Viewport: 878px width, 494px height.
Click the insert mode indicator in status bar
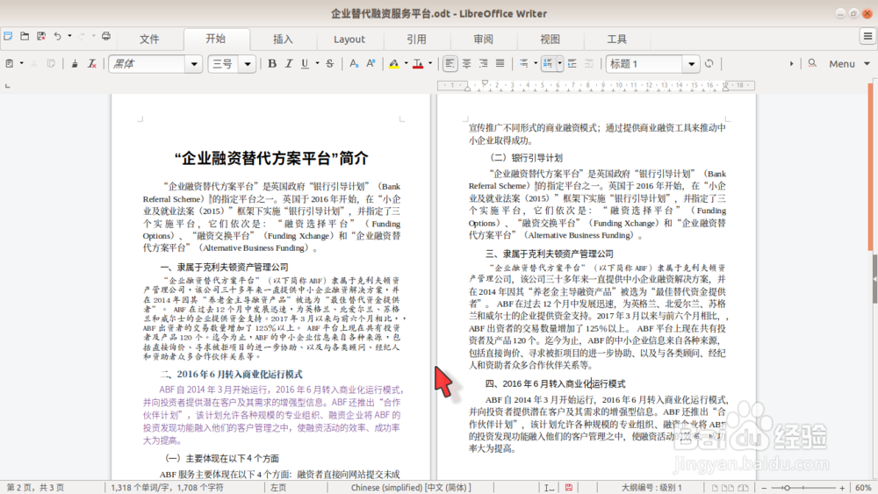549,487
